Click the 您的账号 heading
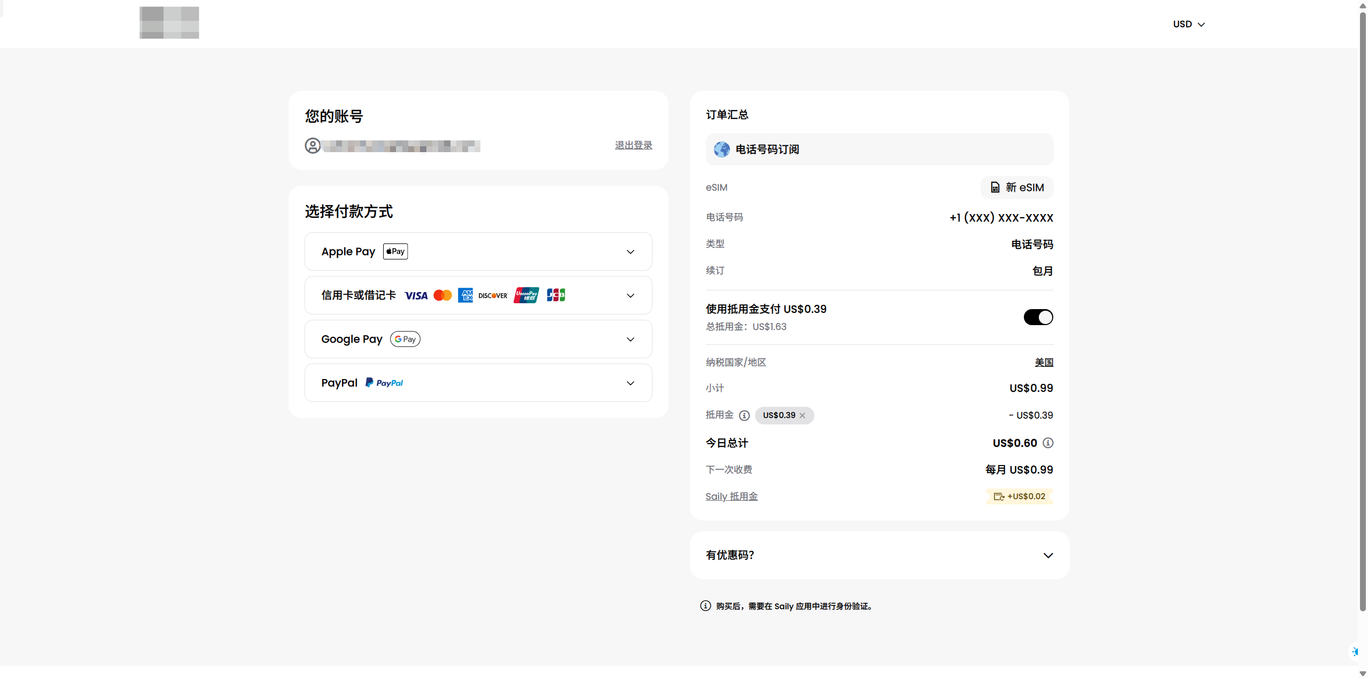 pyautogui.click(x=334, y=116)
